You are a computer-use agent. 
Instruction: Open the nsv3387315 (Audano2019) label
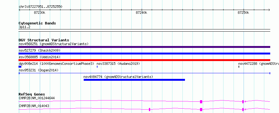[x=118, y=64]
